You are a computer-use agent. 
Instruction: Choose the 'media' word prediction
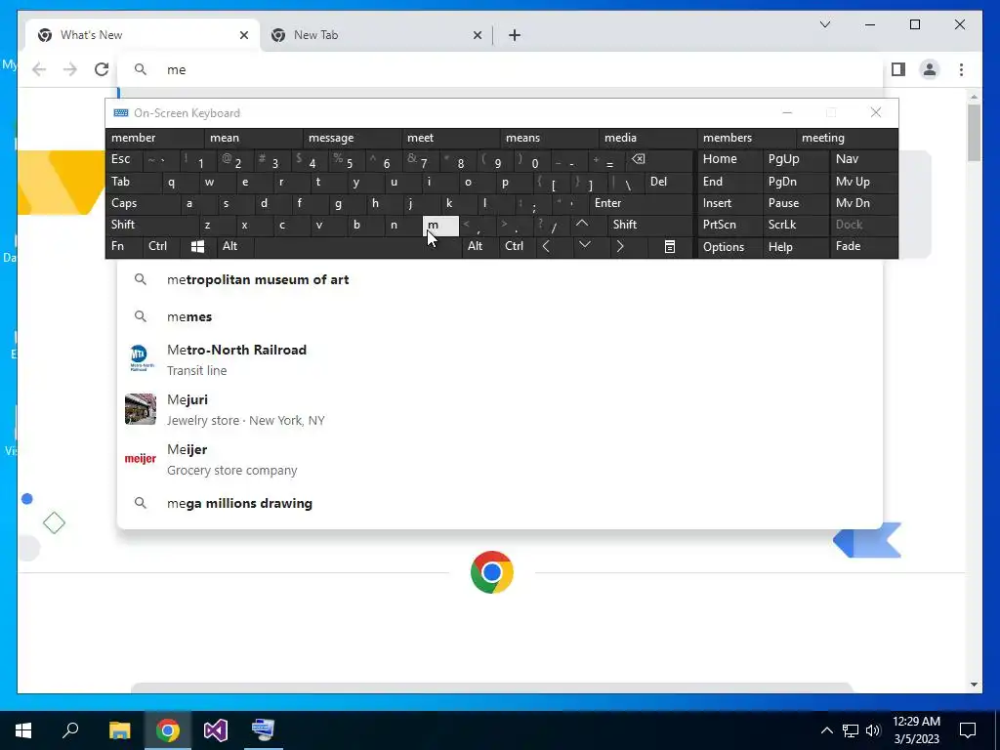(x=648, y=138)
